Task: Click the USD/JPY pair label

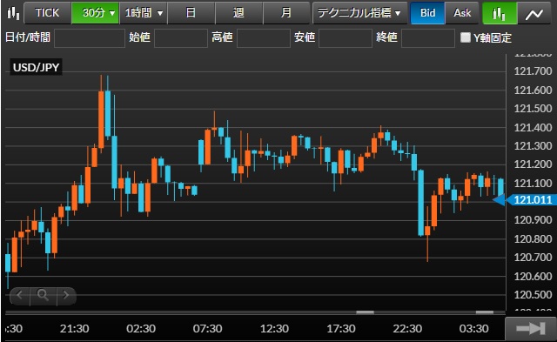Action: coord(36,67)
